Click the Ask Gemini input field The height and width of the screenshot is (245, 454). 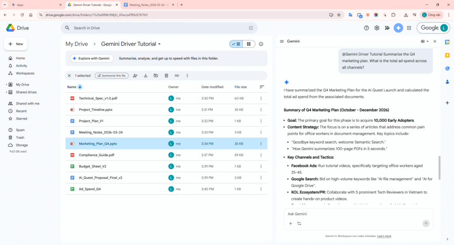[x=355, y=214]
